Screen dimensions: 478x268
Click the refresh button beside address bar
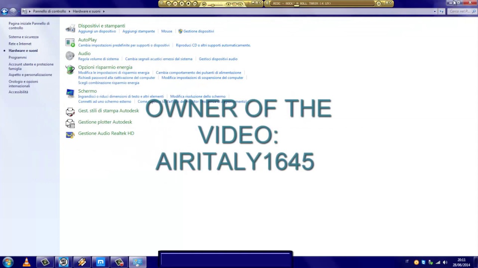click(x=442, y=12)
